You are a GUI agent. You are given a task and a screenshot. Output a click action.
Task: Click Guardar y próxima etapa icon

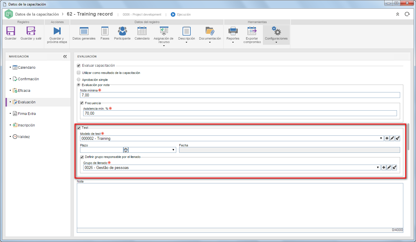57,31
